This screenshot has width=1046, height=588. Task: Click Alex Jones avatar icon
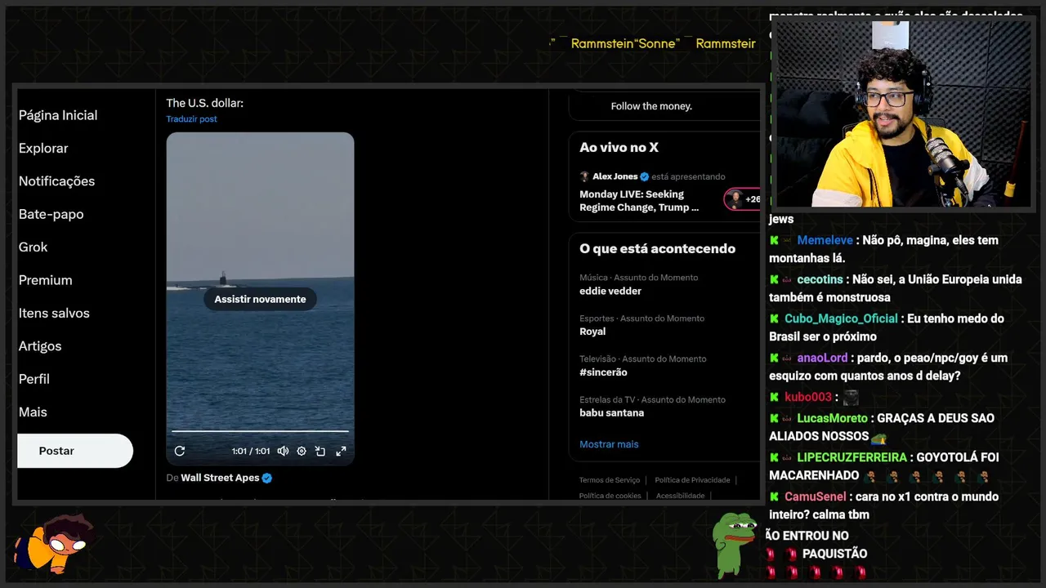coord(584,176)
